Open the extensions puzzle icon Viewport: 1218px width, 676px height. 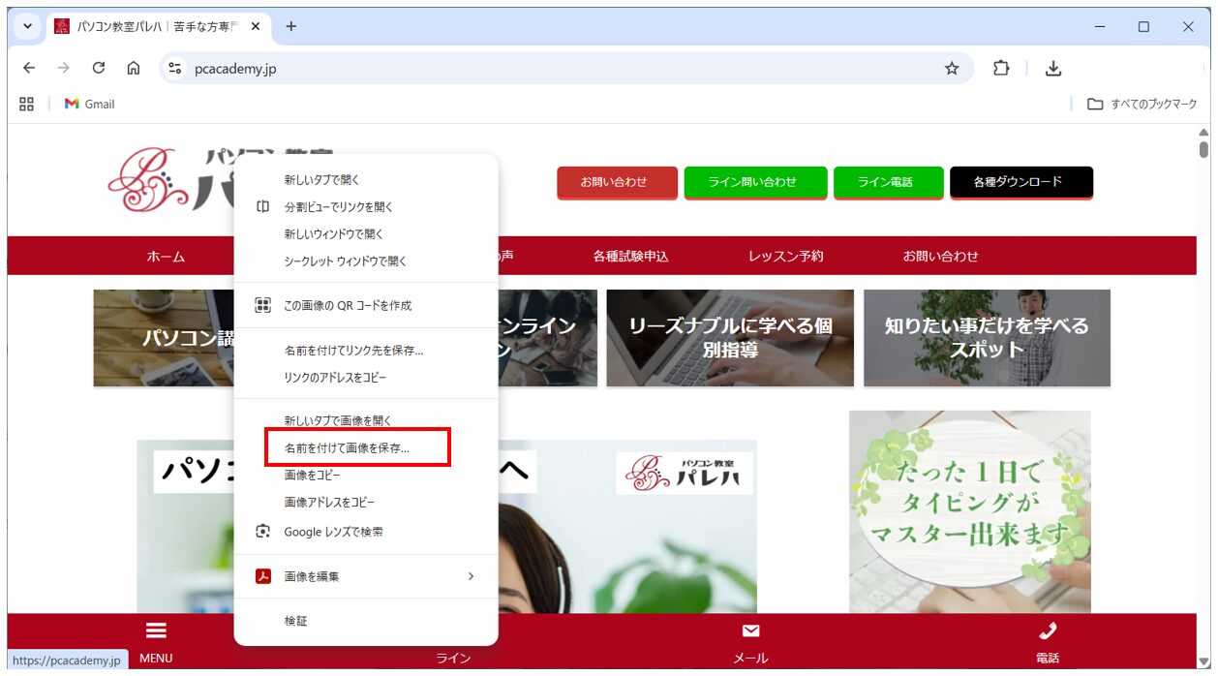1001,68
